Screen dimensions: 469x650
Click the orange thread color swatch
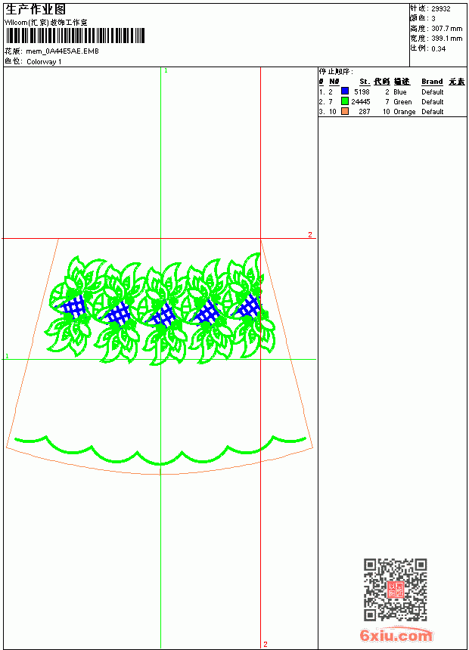344,111
